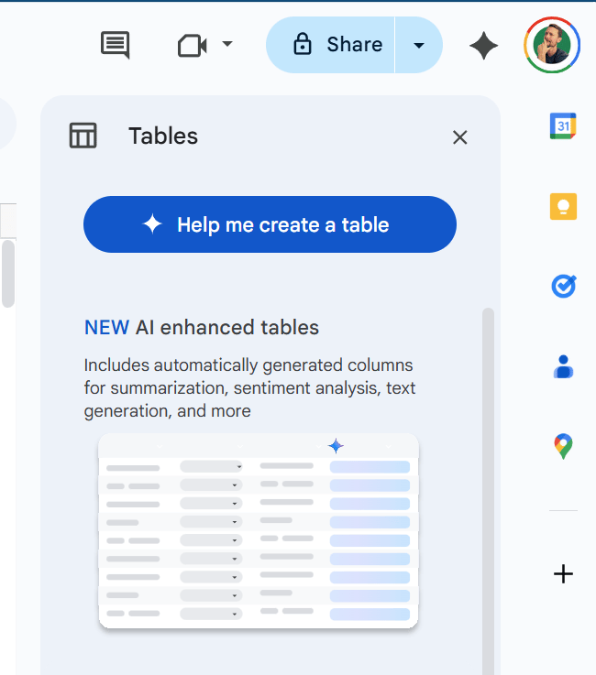This screenshot has height=675, width=596.
Task: Expand the video call dropdown arrow
Action: pyautogui.click(x=227, y=43)
